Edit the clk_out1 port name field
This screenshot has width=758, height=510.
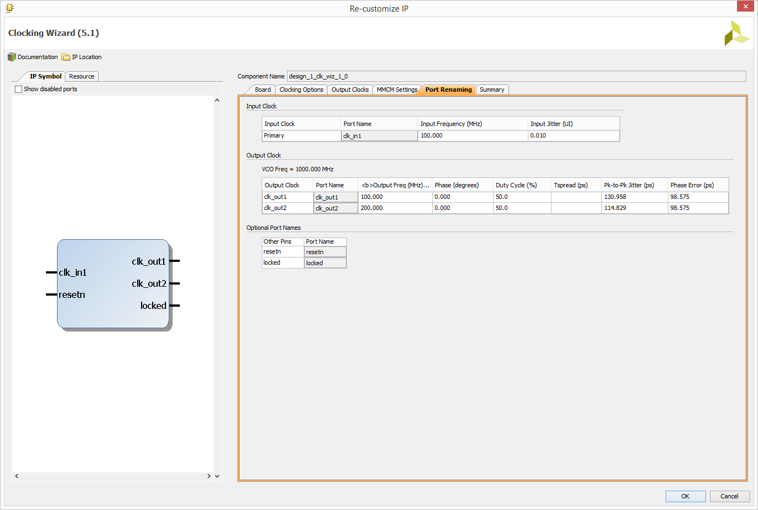click(x=336, y=197)
